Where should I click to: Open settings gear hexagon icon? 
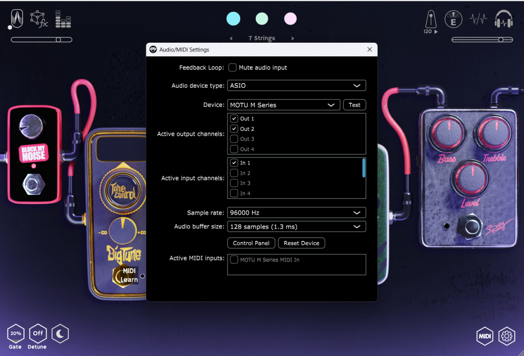point(507,336)
